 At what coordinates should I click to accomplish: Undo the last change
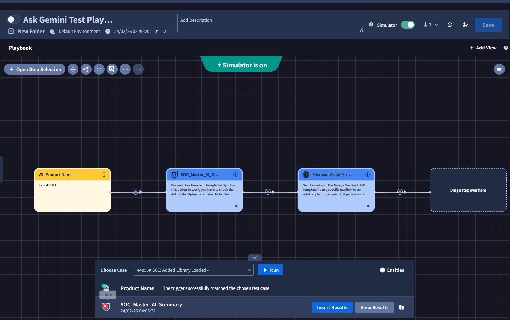[125, 69]
